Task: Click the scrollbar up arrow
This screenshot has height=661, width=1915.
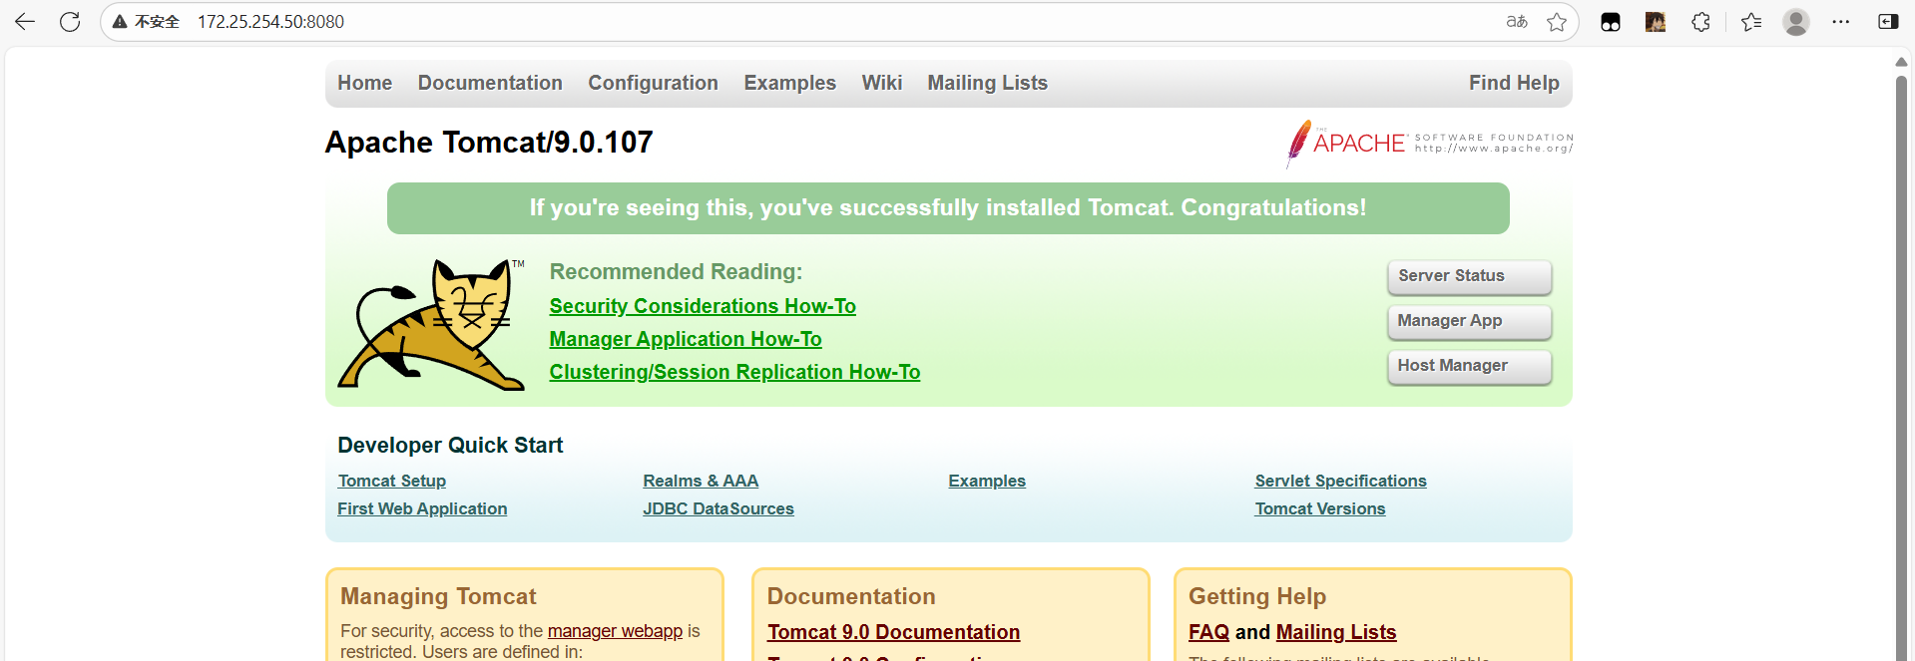Action: pyautogui.click(x=1901, y=62)
